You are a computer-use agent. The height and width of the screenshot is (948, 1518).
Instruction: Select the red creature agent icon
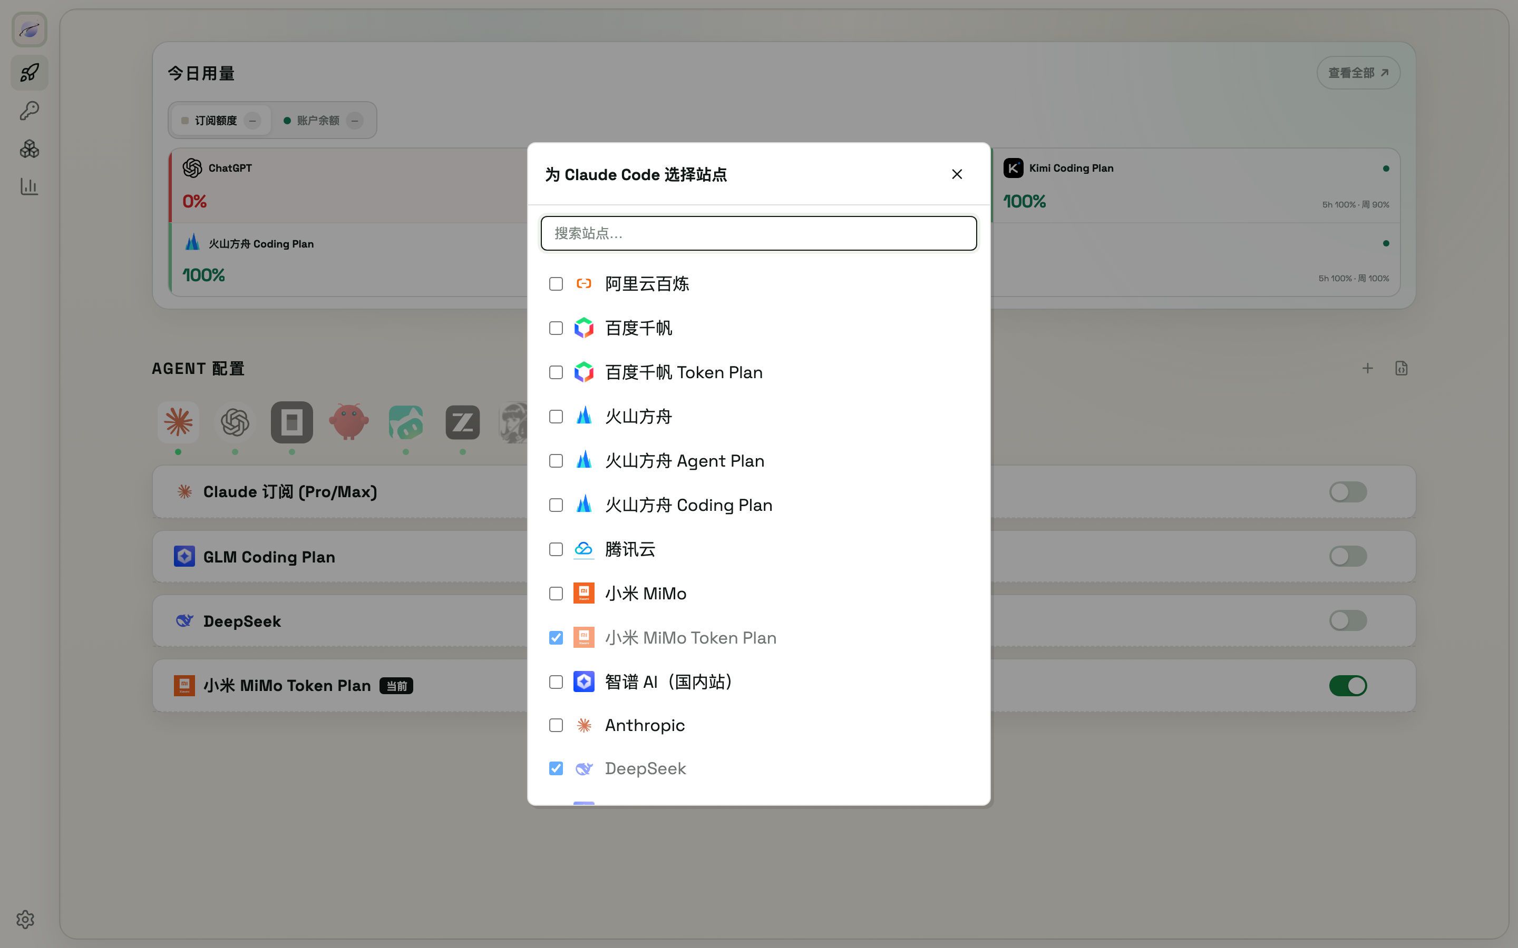[349, 422]
